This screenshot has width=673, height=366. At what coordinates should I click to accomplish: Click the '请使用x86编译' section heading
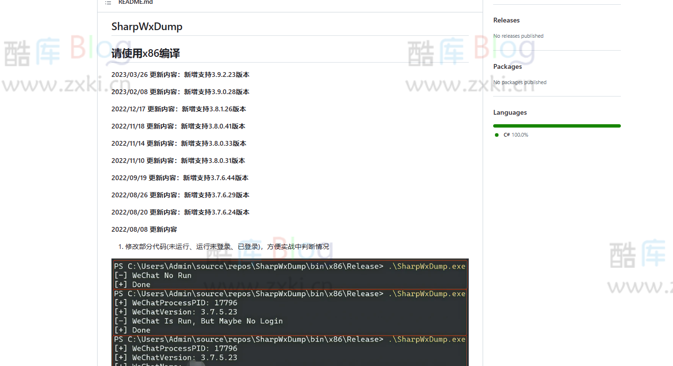click(x=145, y=54)
